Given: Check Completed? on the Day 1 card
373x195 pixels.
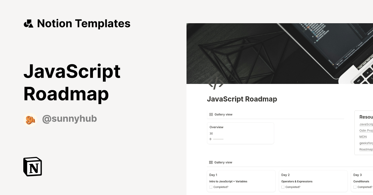Looking at the screenshot, I should click(x=211, y=187).
